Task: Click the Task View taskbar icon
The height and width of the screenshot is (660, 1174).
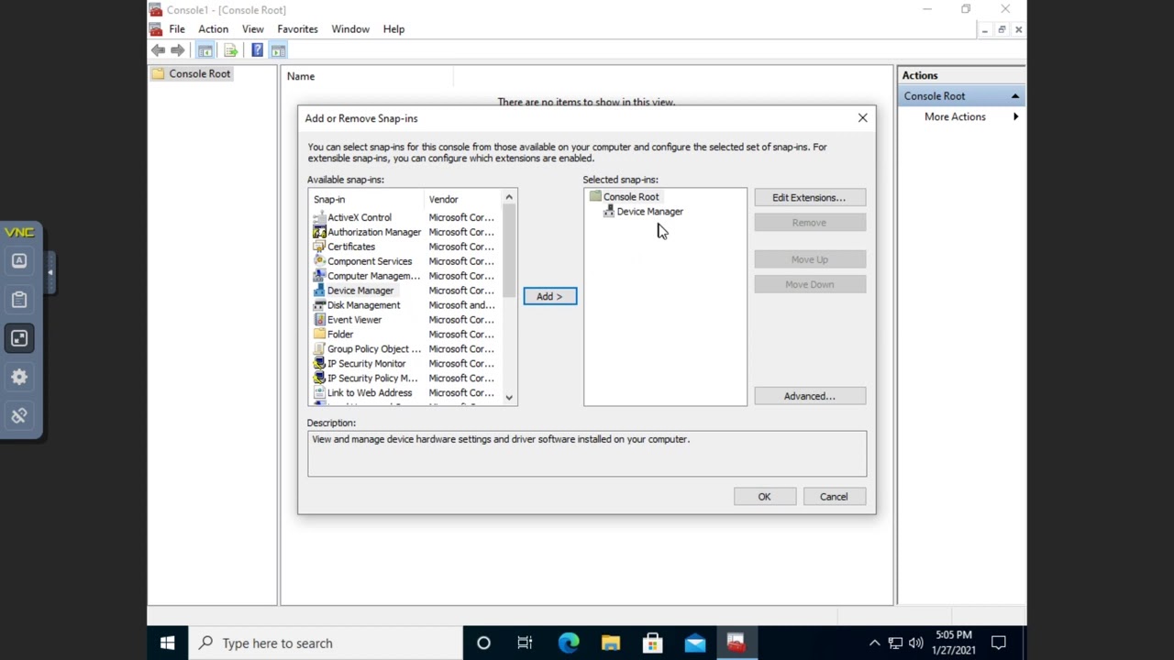Action: tap(525, 643)
